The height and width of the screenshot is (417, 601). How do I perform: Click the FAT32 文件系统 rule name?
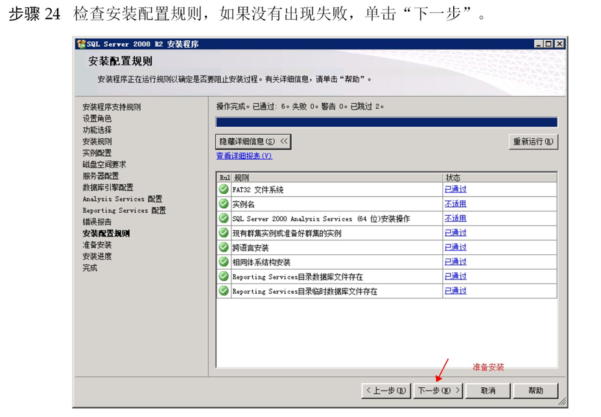257,190
